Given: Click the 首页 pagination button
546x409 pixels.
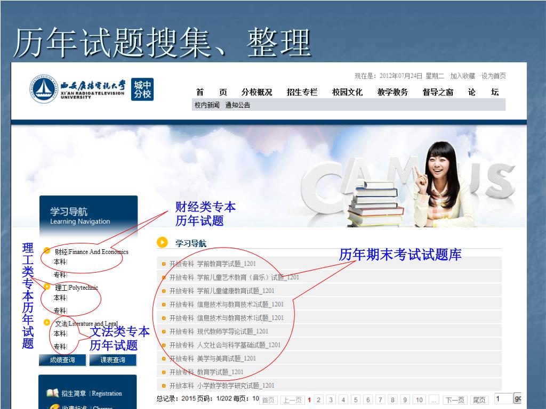Looking at the screenshot, I should click(268, 400).
